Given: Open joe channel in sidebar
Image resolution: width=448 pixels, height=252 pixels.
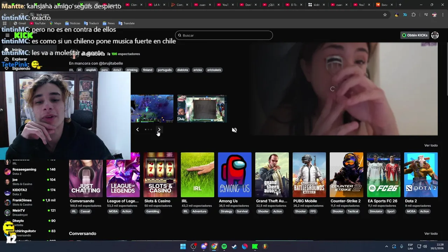Looking at the screenshot, I should click(x=30, y=182).
